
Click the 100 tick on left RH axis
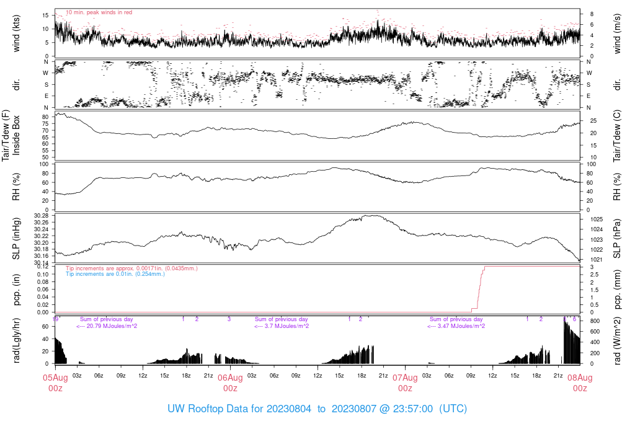(44, 164)
